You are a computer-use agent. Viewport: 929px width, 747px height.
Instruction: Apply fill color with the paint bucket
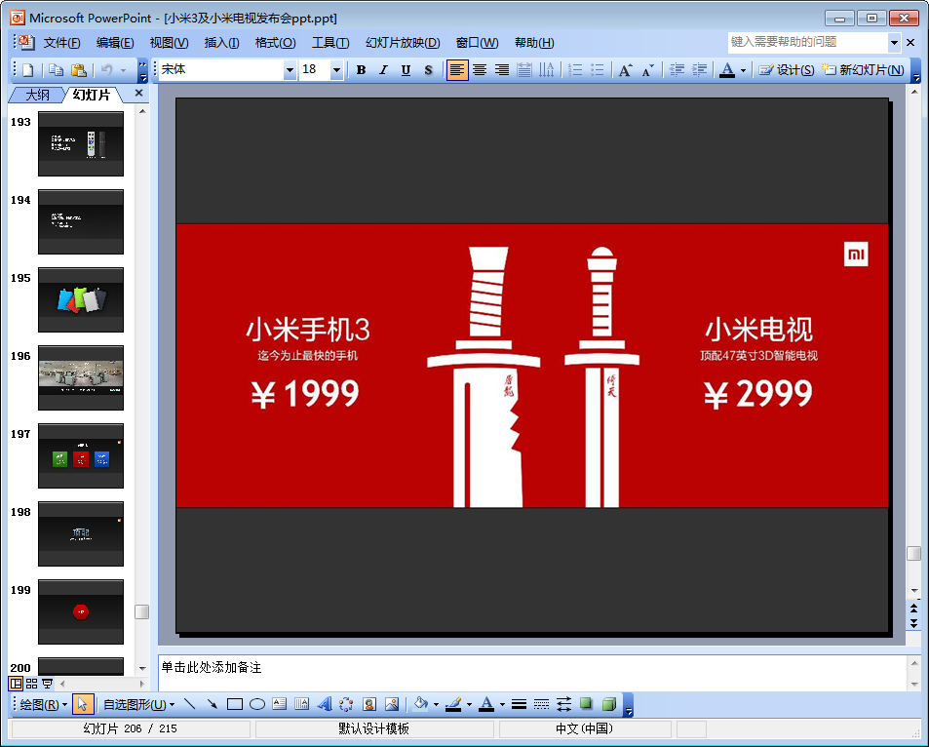421,704
